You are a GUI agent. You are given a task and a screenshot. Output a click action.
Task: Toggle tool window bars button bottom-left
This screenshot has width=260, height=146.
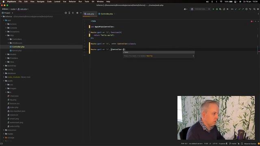coord(2,144)
